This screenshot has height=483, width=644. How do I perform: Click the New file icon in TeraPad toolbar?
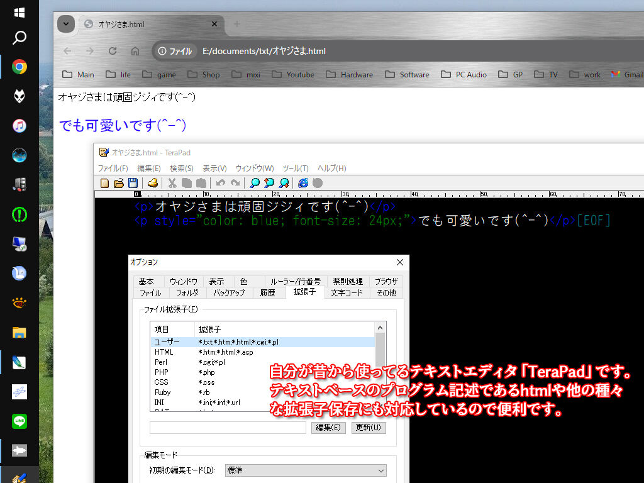(105, 183)
